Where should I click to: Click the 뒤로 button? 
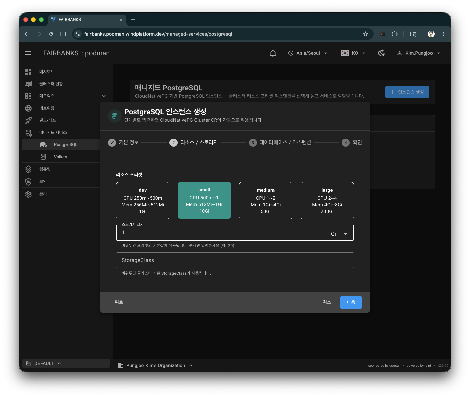coord(119,303)
